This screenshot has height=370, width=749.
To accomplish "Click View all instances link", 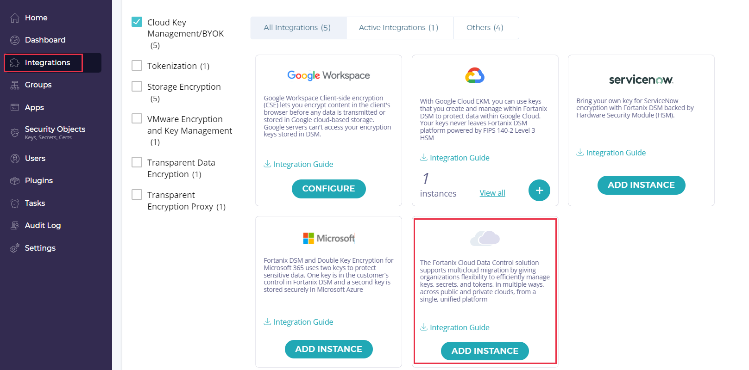I will (x=492, y=193).
